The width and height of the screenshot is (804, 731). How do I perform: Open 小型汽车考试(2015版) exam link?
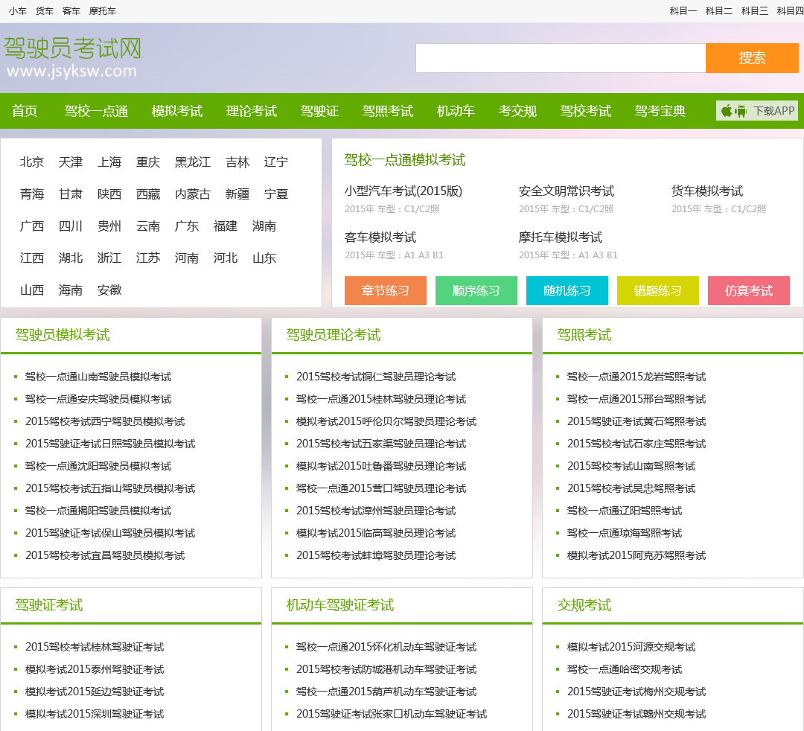[403, 191]
